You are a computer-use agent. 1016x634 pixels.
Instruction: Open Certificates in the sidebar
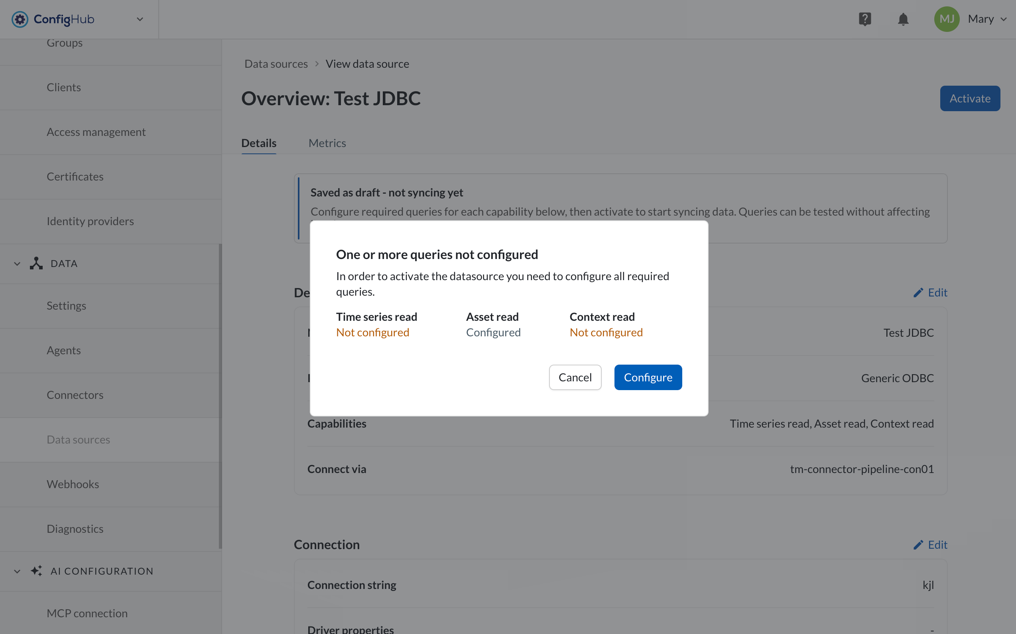pyautogui.click(x=111, y=177)
